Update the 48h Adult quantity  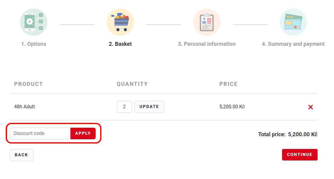point(149,106)
